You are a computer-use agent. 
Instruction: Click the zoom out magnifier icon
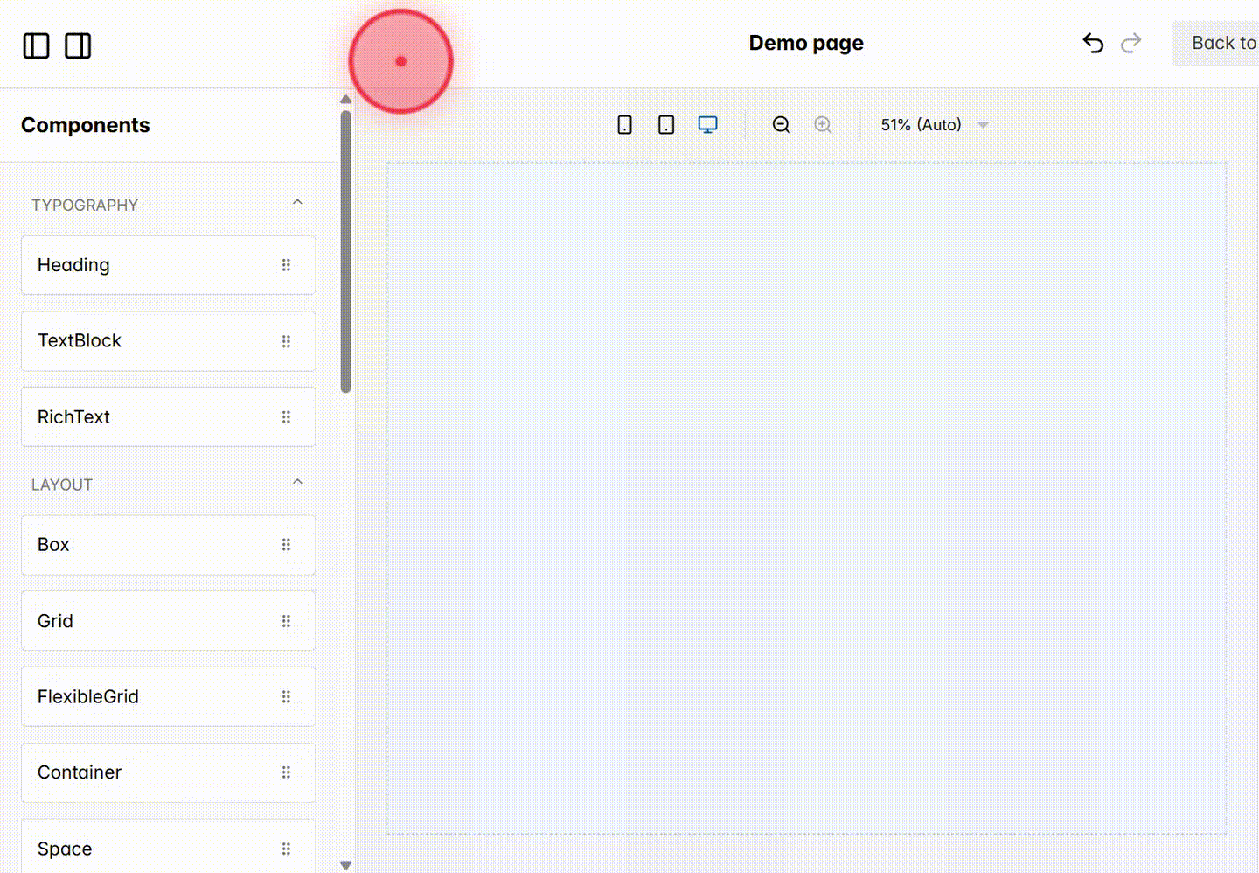click(x=781, y=124)
